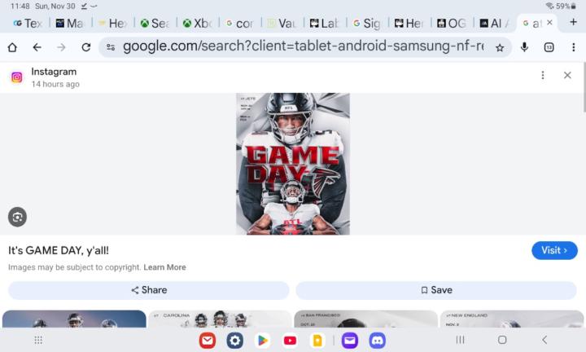Open the yellow Keep notes app
Image resolution: width=586 pixels, height=352 pixels.
pyautogui.click(x=317, y=341)
